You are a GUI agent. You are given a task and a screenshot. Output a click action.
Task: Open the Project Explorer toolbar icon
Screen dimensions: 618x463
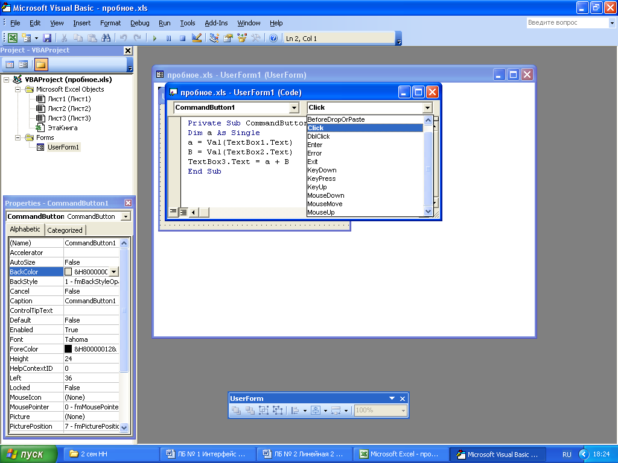pyautogui.click(x=214, y=38)
